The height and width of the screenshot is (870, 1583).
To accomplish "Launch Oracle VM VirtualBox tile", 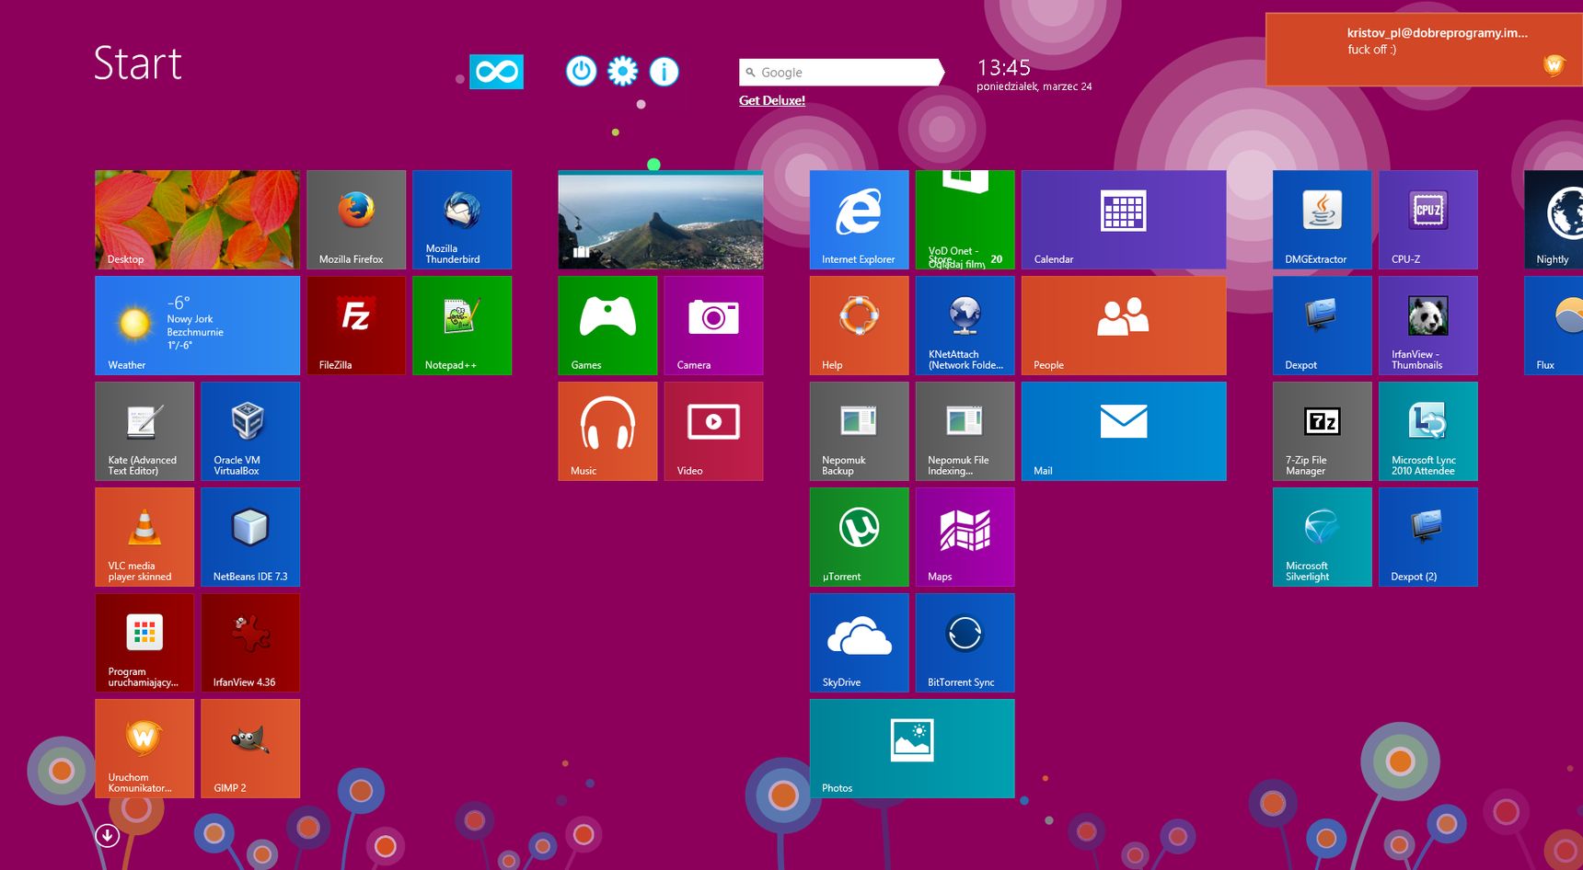I will [250, 431].
